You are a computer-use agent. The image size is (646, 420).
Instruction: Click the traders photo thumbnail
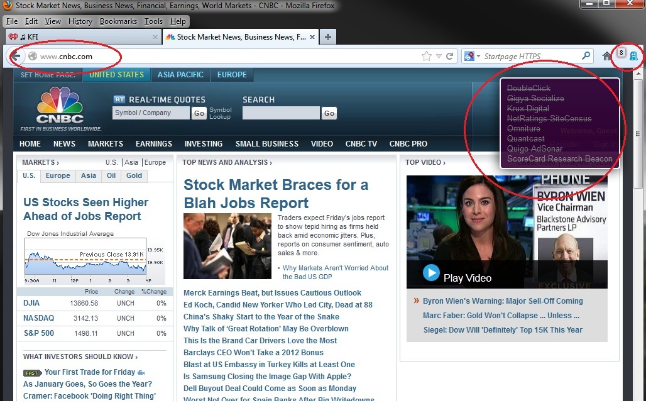[227, 246]
